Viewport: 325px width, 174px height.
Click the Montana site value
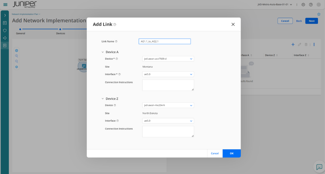coord(148,67)
